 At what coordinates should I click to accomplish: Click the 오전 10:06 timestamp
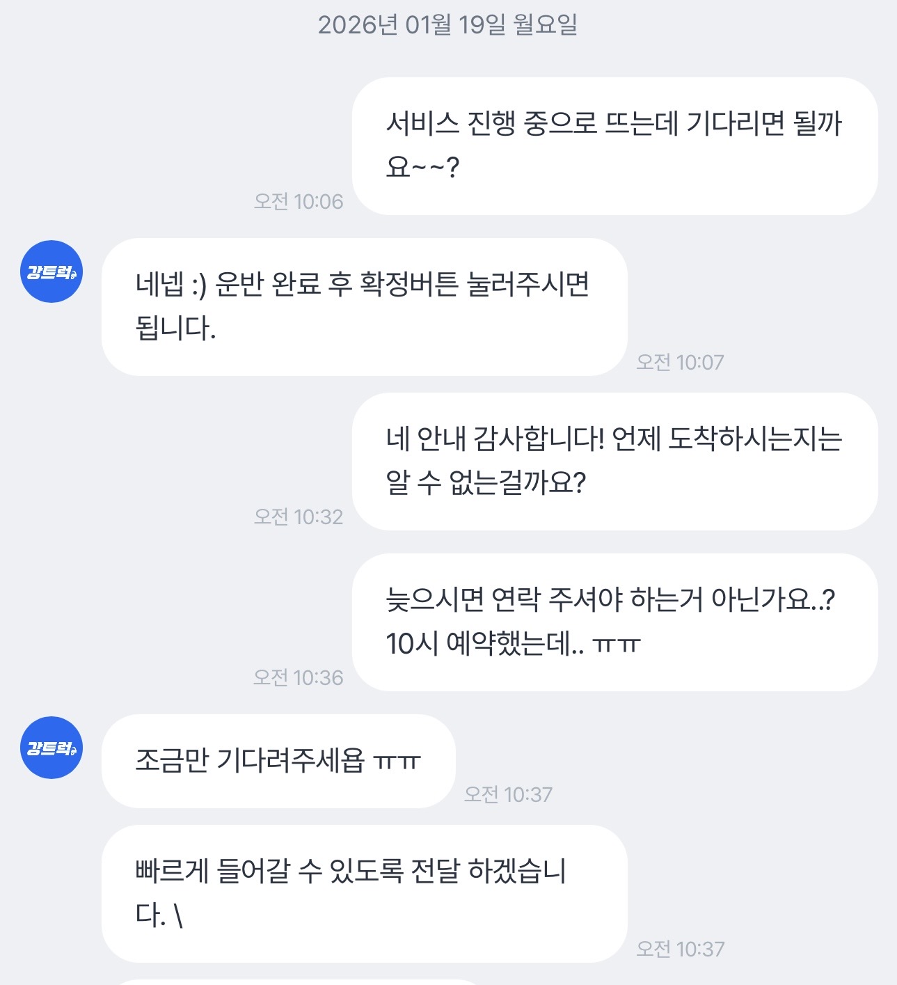[x=299, y=202]
